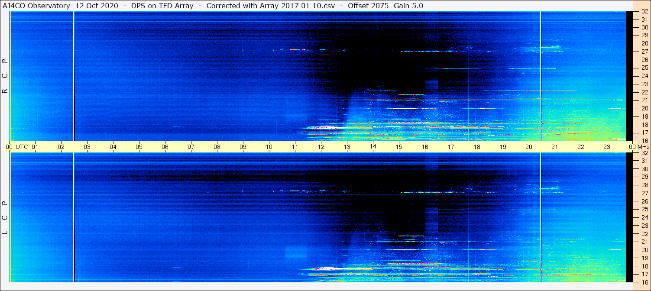Click the vertical 'R C P' panel label

5,76
